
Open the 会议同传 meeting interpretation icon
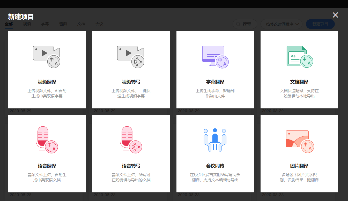tap(215, 140)
